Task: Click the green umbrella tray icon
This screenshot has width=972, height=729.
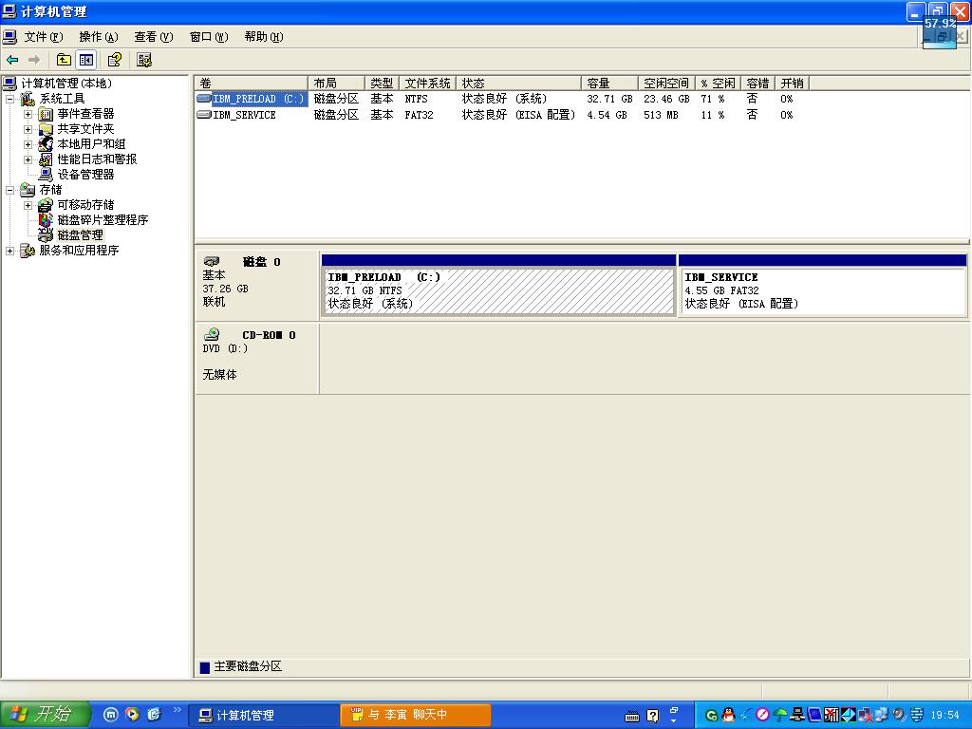Action: click(780, 715)
